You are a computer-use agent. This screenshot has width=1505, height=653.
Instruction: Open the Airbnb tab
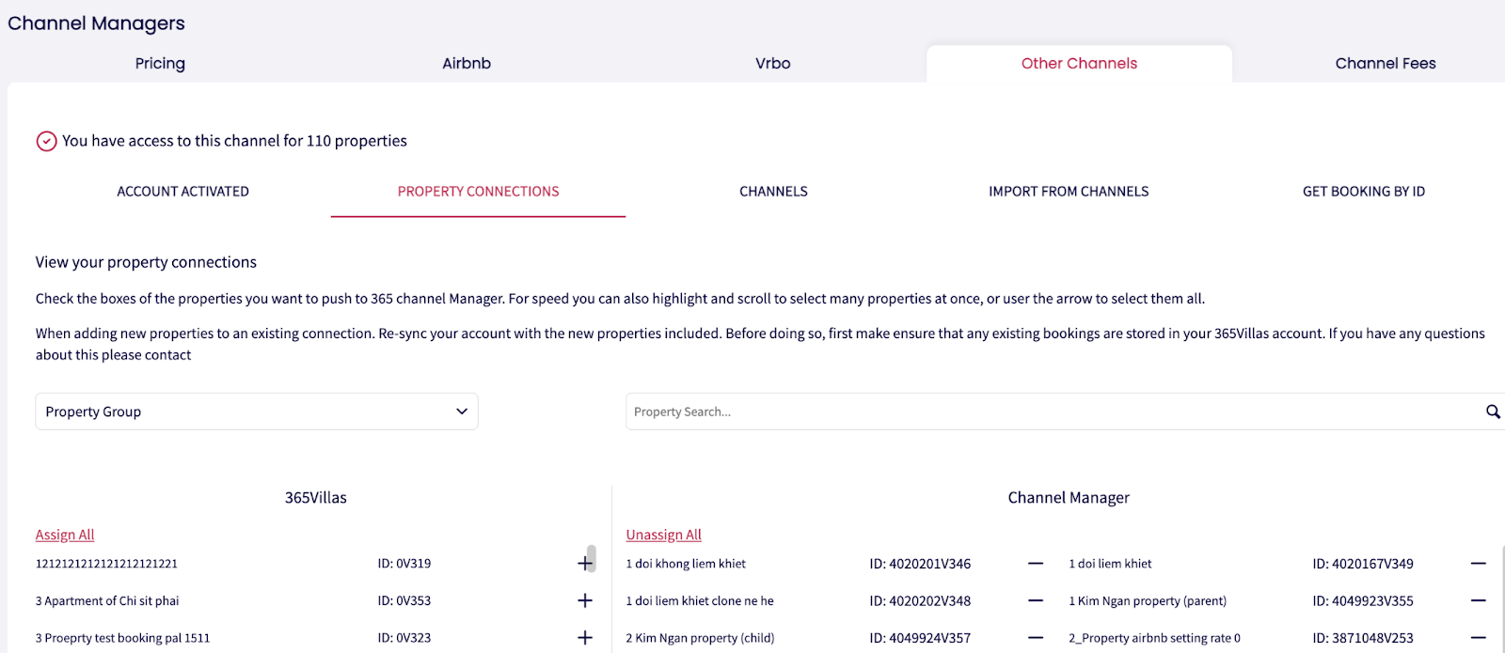pos(467,64)
